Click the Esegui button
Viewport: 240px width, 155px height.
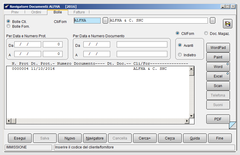click(20, 138)
